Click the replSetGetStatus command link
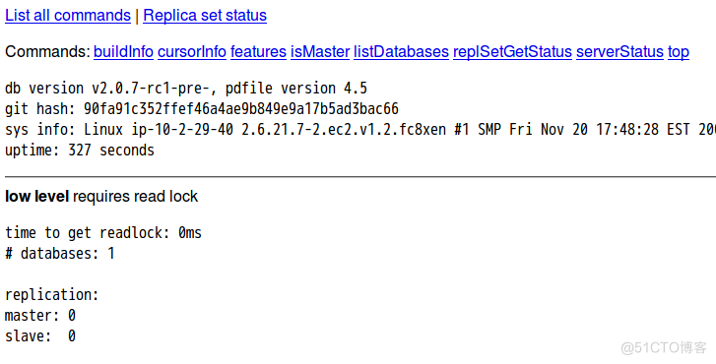Screen dimensions: 716x364 coord(512,52)
